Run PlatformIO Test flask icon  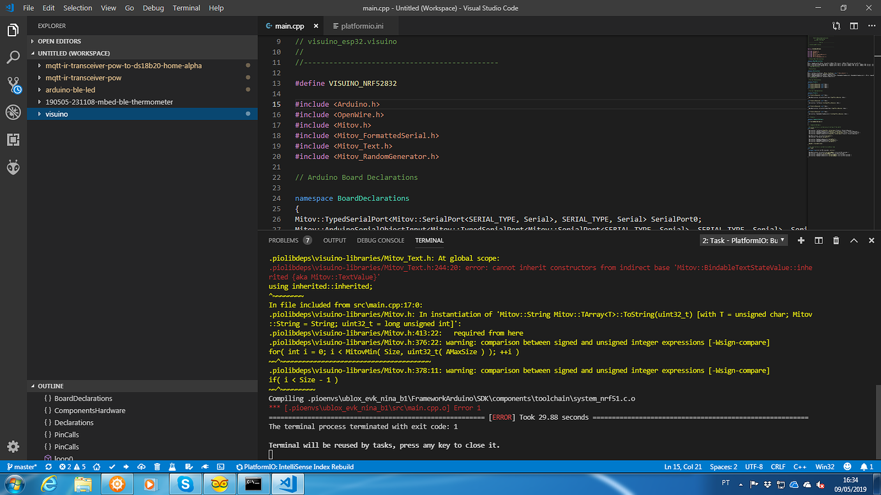coord(172,467)
